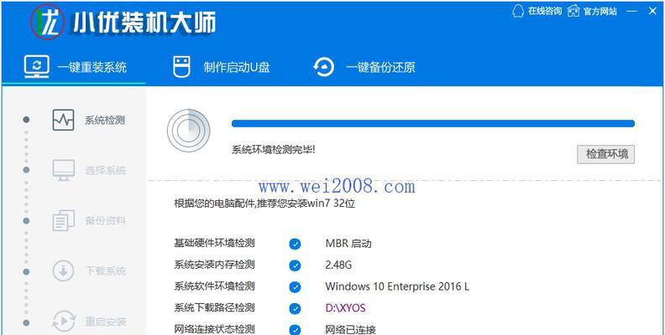Click the 官方网站 house icon
The width and height of the screenshot is (665, 335).
pos(573,11)
